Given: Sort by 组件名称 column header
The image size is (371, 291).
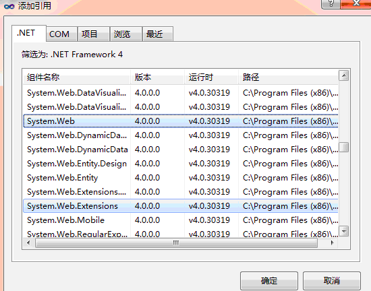Looking at the screenshot, I should click(77, 77).
